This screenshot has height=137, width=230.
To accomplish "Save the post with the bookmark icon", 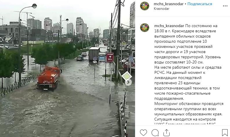I will coord(225,132).
